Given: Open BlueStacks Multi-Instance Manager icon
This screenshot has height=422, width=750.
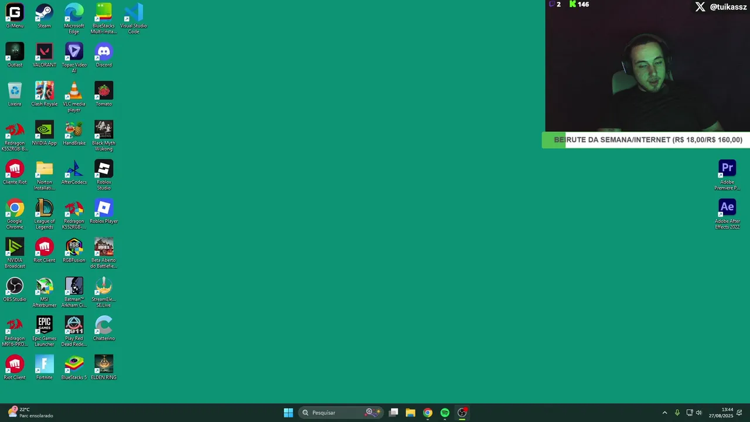Looking at the screenshot, I should point(104,19).
